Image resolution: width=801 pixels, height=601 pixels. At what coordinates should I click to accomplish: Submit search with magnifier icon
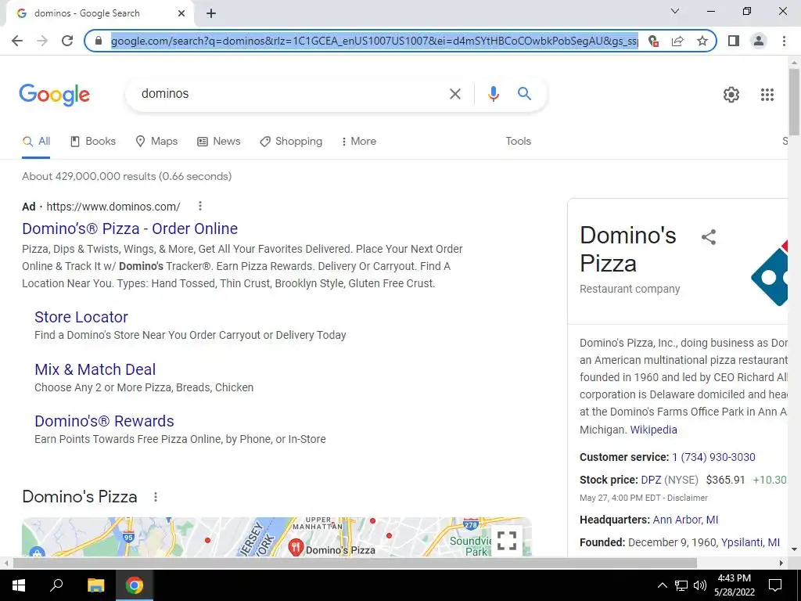524,94
